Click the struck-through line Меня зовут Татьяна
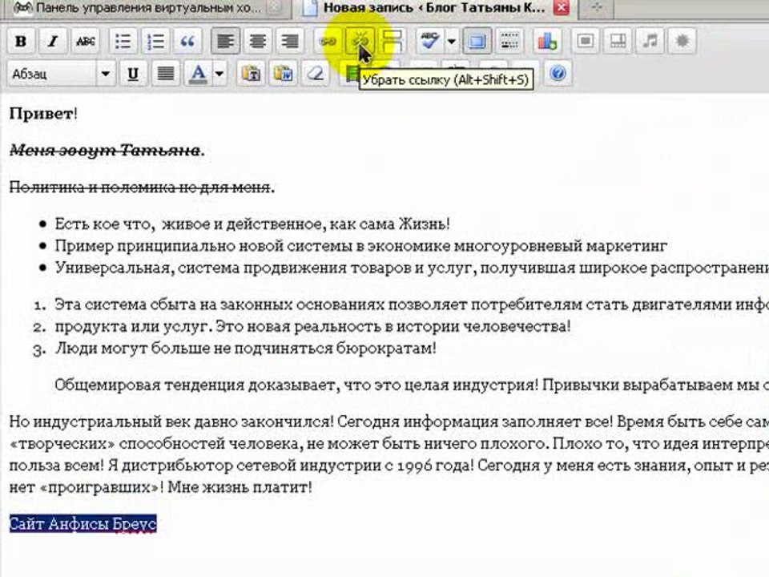 (x=105, y=151)
